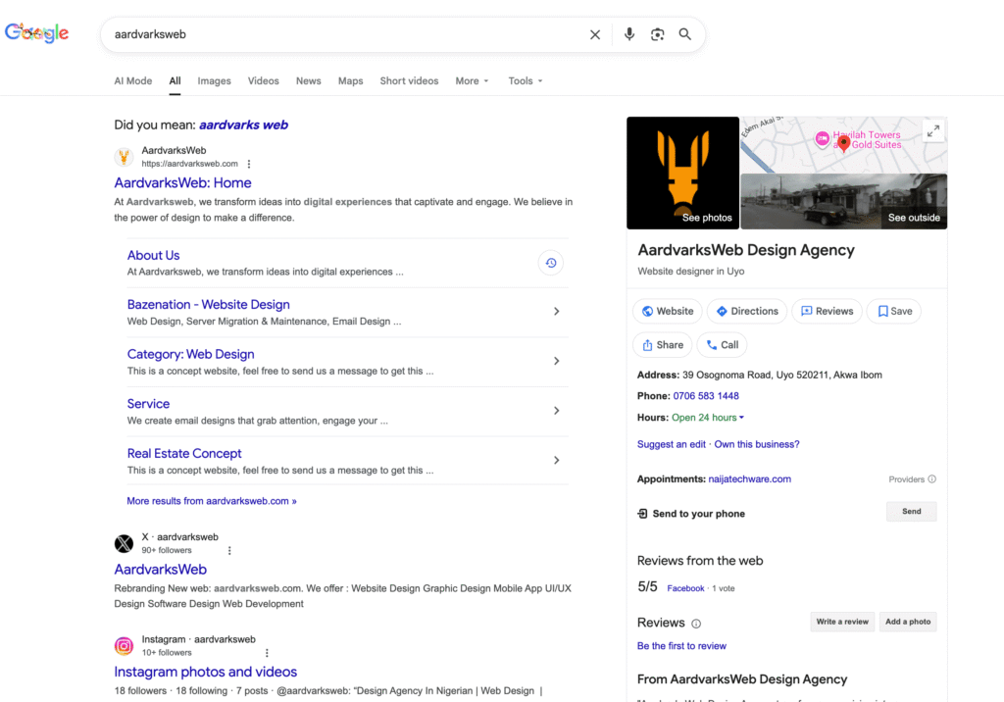Open three-dot menu for X aardvarksweb result

(229, 551)
